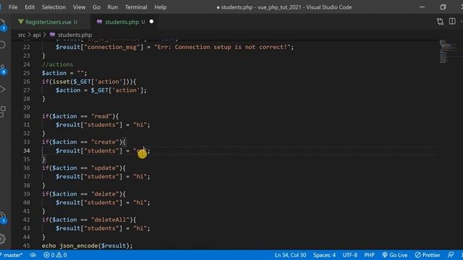Click the //actions comment
This screenshot has width=463, height=260.
click(58, 64)
